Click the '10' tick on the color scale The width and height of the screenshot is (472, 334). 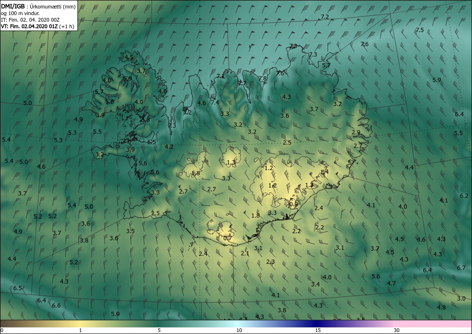(239, 330)
